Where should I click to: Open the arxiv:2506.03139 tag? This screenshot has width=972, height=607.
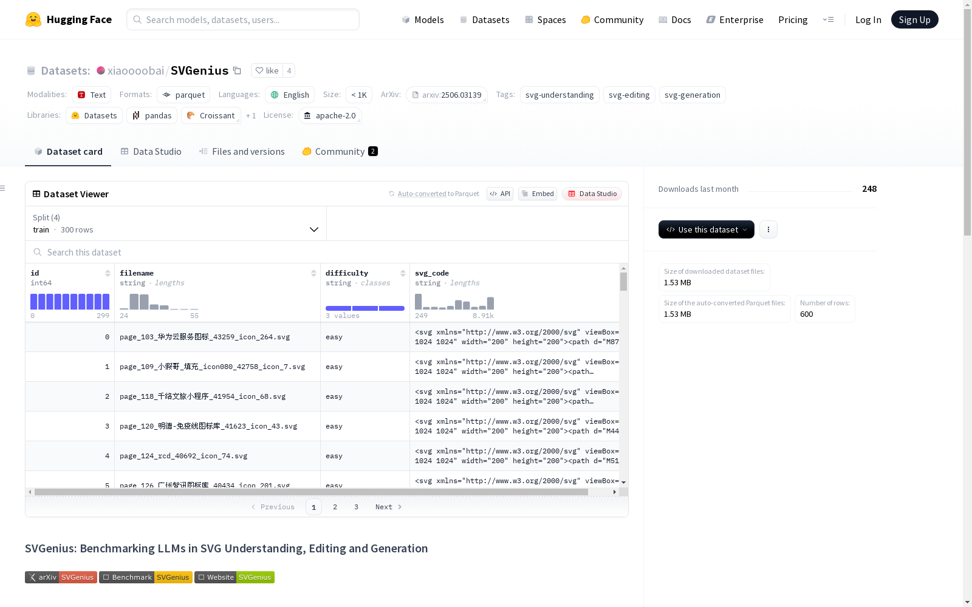[x=447, y=95]
